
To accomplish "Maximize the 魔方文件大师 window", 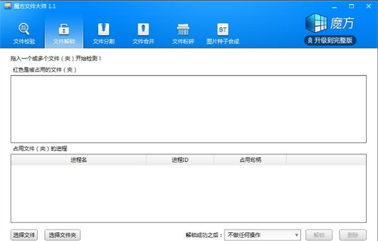I will (x=352, y=6).
